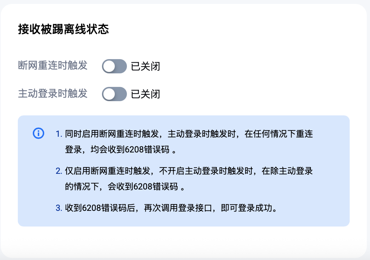
Task: Click the 接收被踢离线状态 section heading
Action: point(63,30)
